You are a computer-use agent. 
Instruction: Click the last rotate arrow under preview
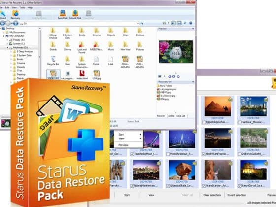tap(178, 76)
